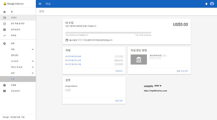The width and height of the screenshot is (217, 120).
Task: Open the notifications bell
Action: pos(206,4)
